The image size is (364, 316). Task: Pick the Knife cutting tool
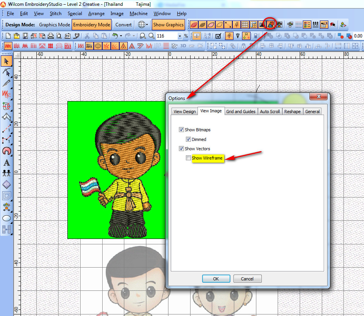click(7, 83)
